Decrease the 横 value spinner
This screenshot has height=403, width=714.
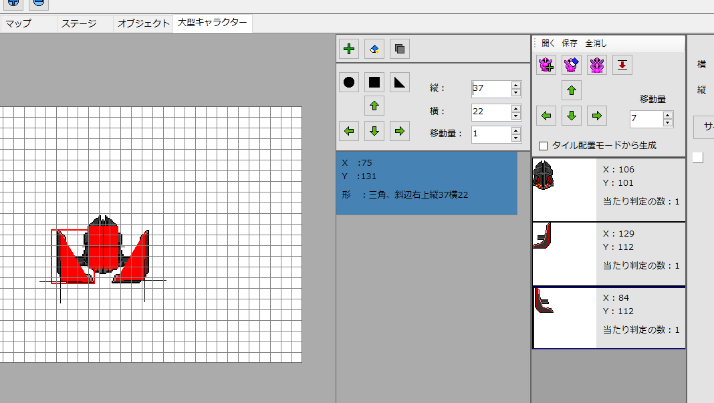coord(516,116)
